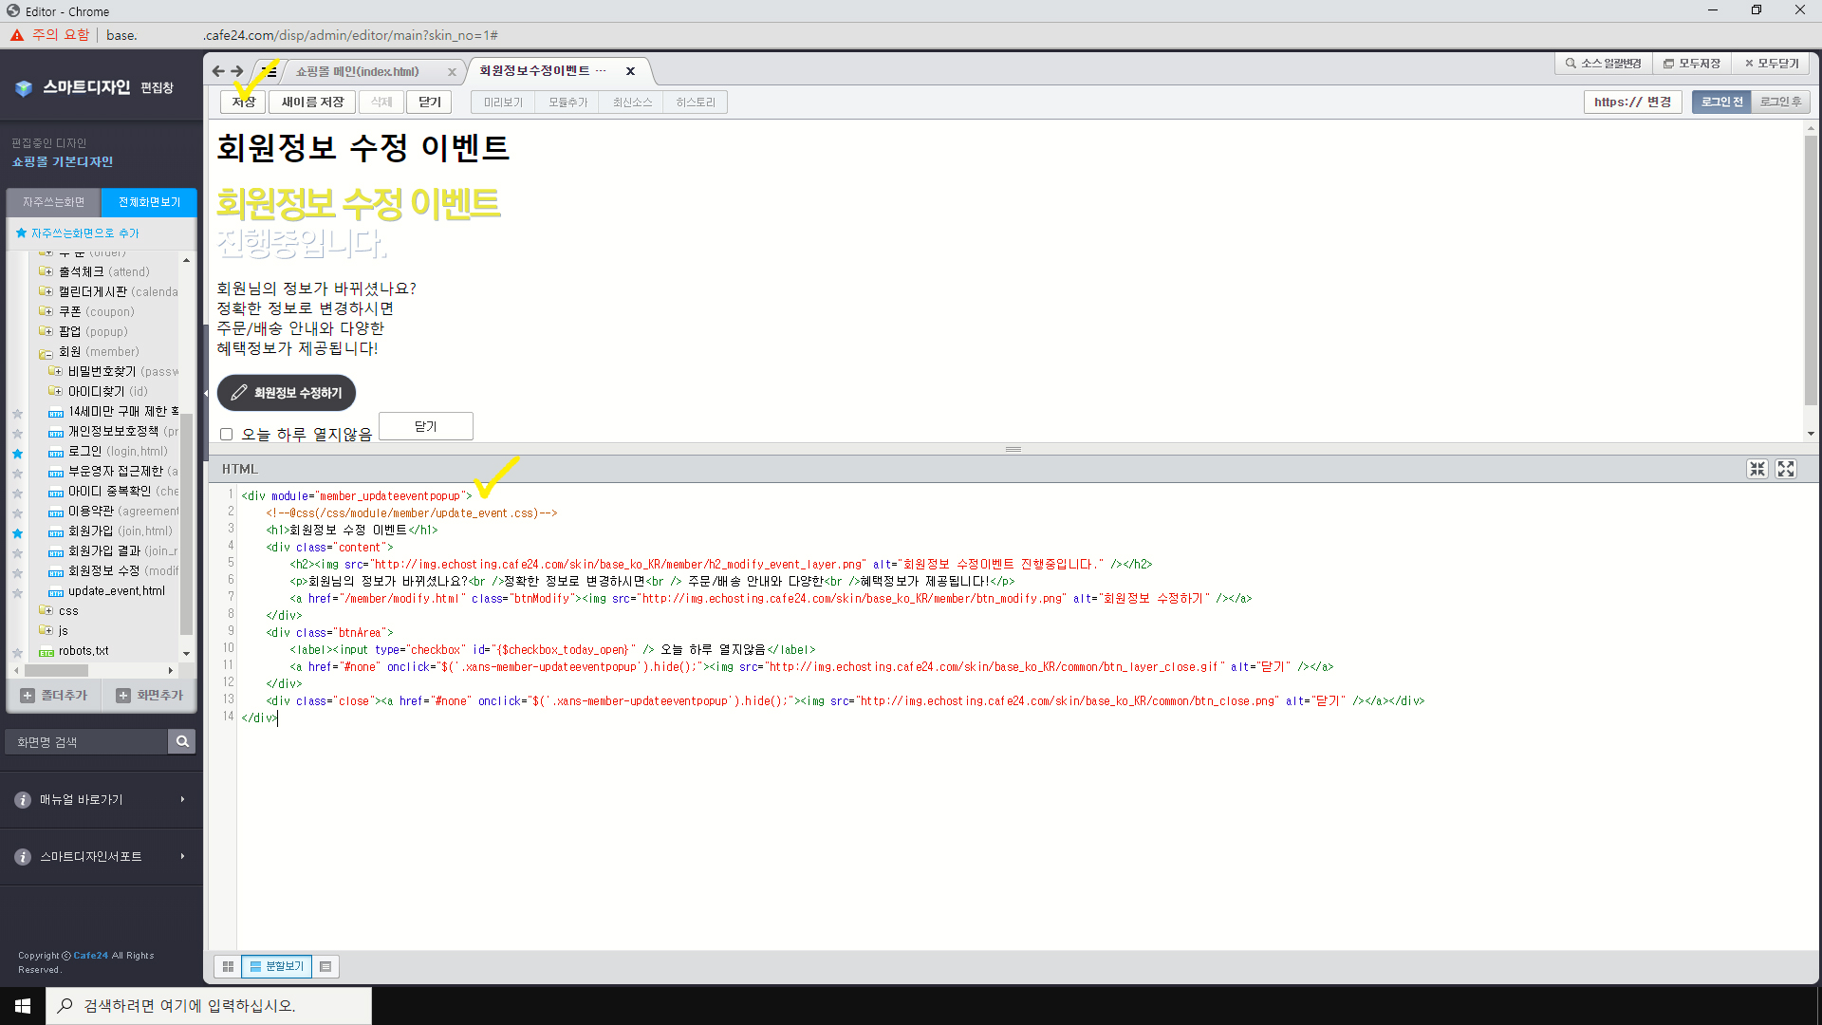Switch to the 자주쓰는화면 tab
Viewport: 1822px width, 1025px height.
tap(54, 202)
